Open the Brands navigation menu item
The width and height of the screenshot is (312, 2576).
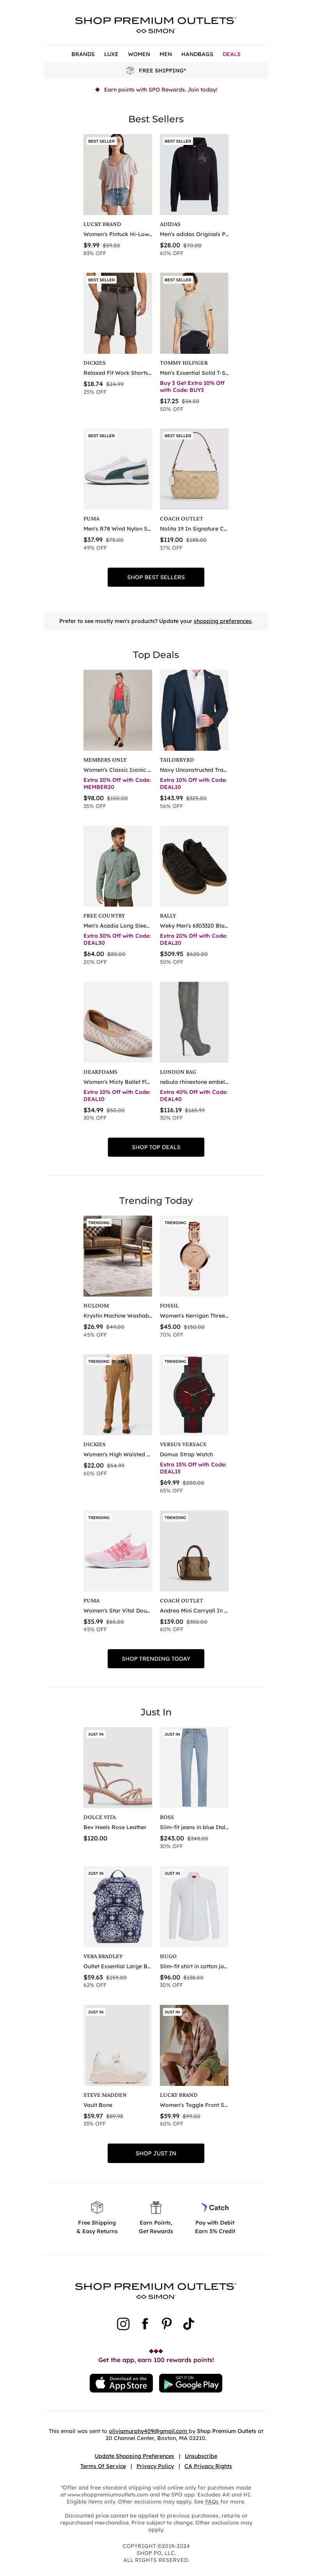[83, 54]
